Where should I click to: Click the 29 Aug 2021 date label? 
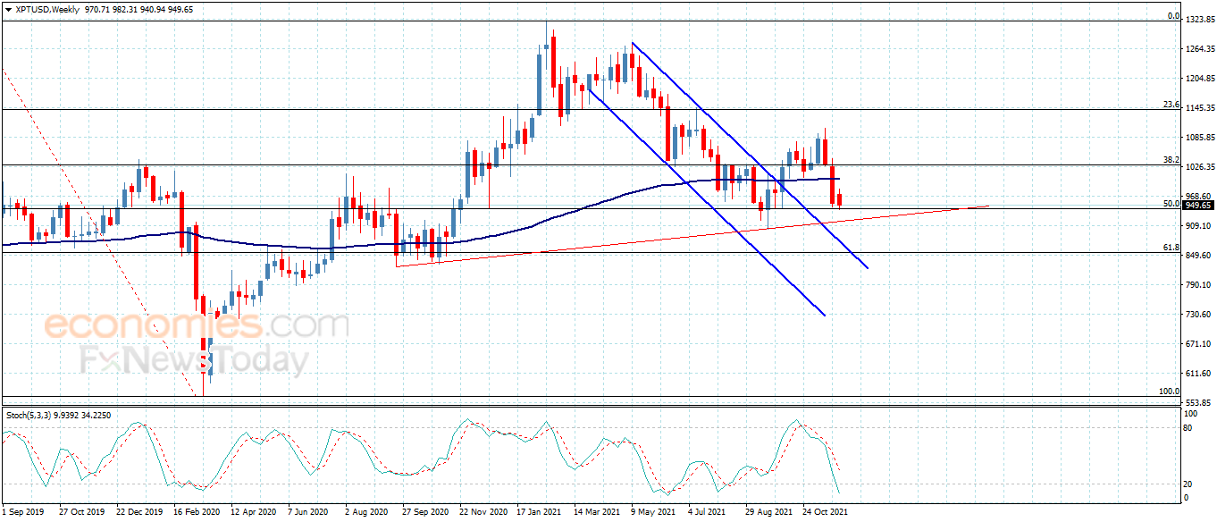(x=768, y=512)
